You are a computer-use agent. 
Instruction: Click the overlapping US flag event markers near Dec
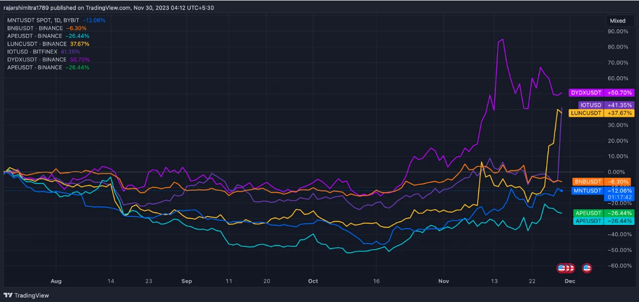point(565,268)
